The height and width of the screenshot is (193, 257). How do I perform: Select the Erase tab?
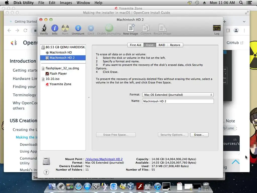(150, 45)
